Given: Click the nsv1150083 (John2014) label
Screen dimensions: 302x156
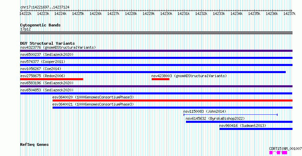Looking at the screenshot, I should coord(205,111).
